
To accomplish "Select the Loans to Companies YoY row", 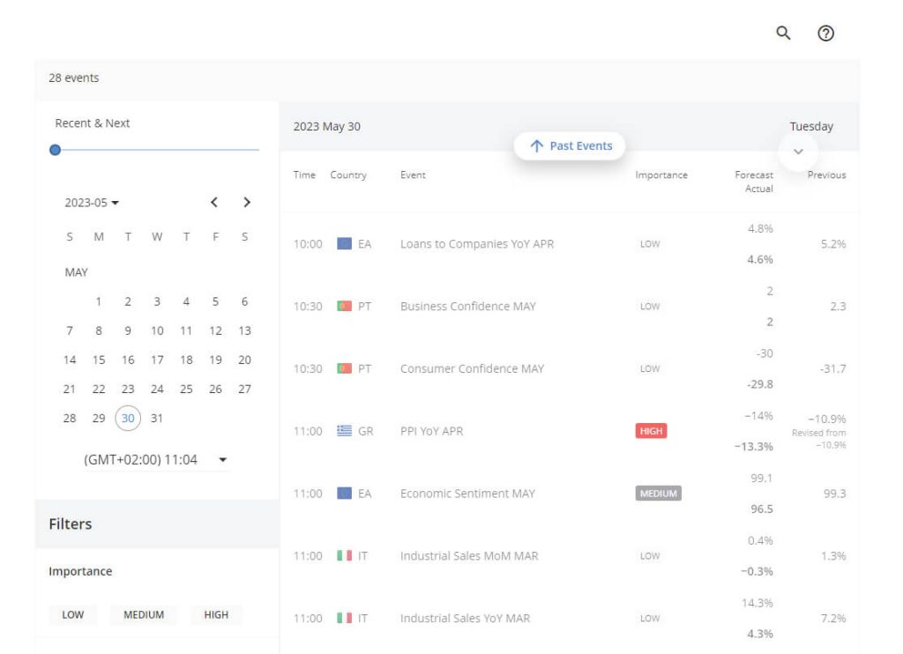I will (x=476, y=244).
